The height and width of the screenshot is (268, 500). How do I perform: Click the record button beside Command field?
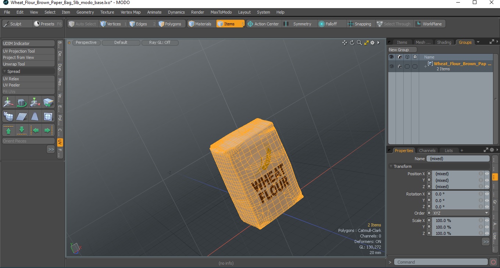tap(493, 262)
